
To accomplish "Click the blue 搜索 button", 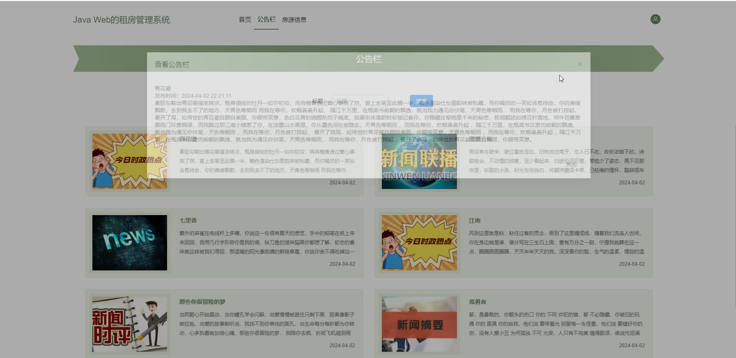I will pyautogui.click(x=422, y=101).
